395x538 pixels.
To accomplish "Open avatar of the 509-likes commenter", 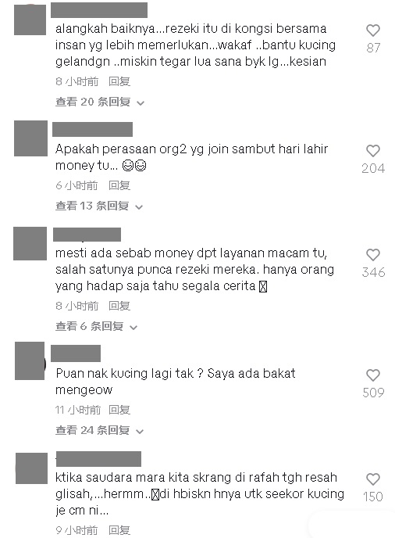I will pyautogui.click(x=30, y=360).
